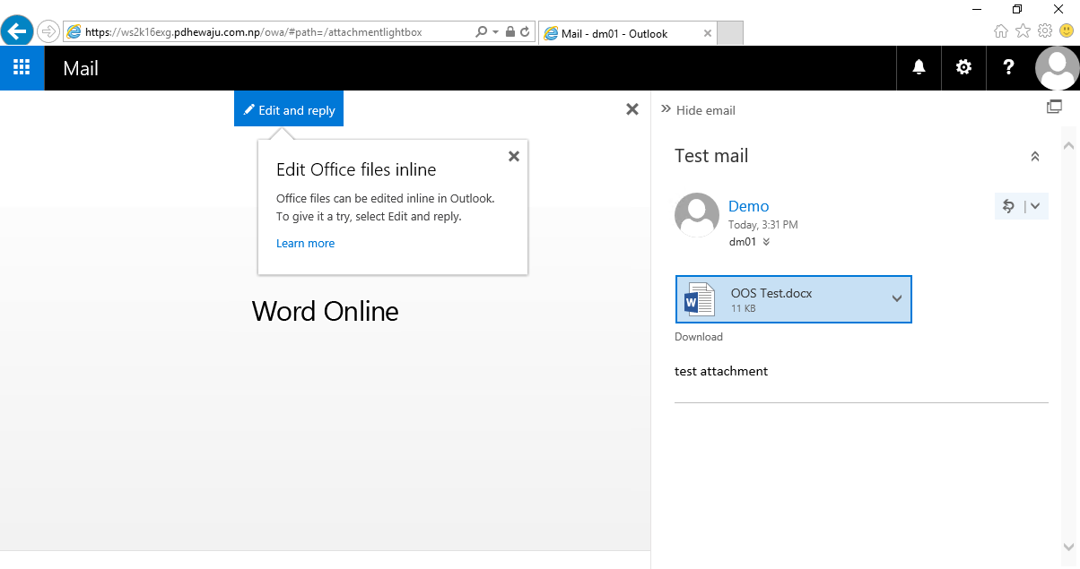Download the attachment via the Download link

[x=699, y=337]
